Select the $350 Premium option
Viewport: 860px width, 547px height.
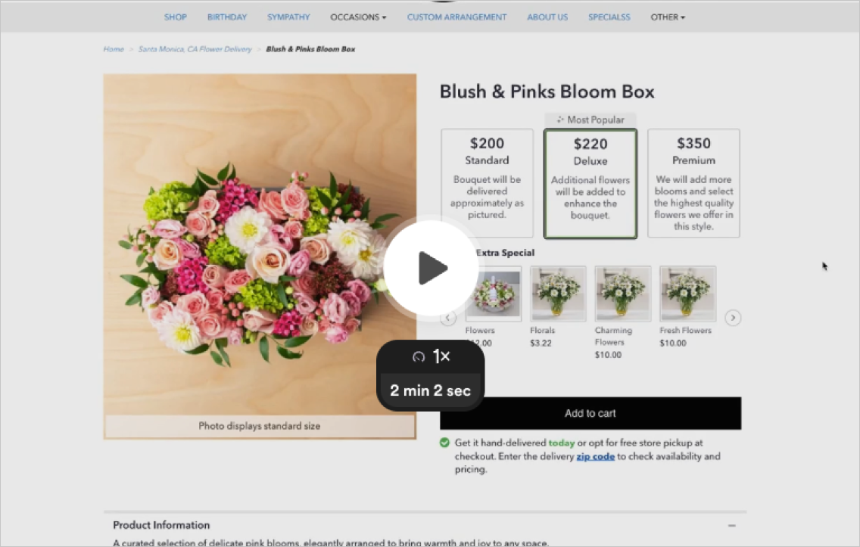point(693,183)
